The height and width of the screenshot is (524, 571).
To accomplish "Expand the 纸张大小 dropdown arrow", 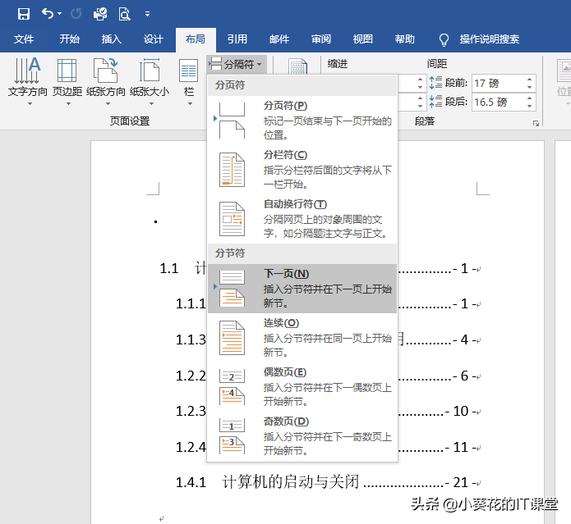I will coord(151,104).
